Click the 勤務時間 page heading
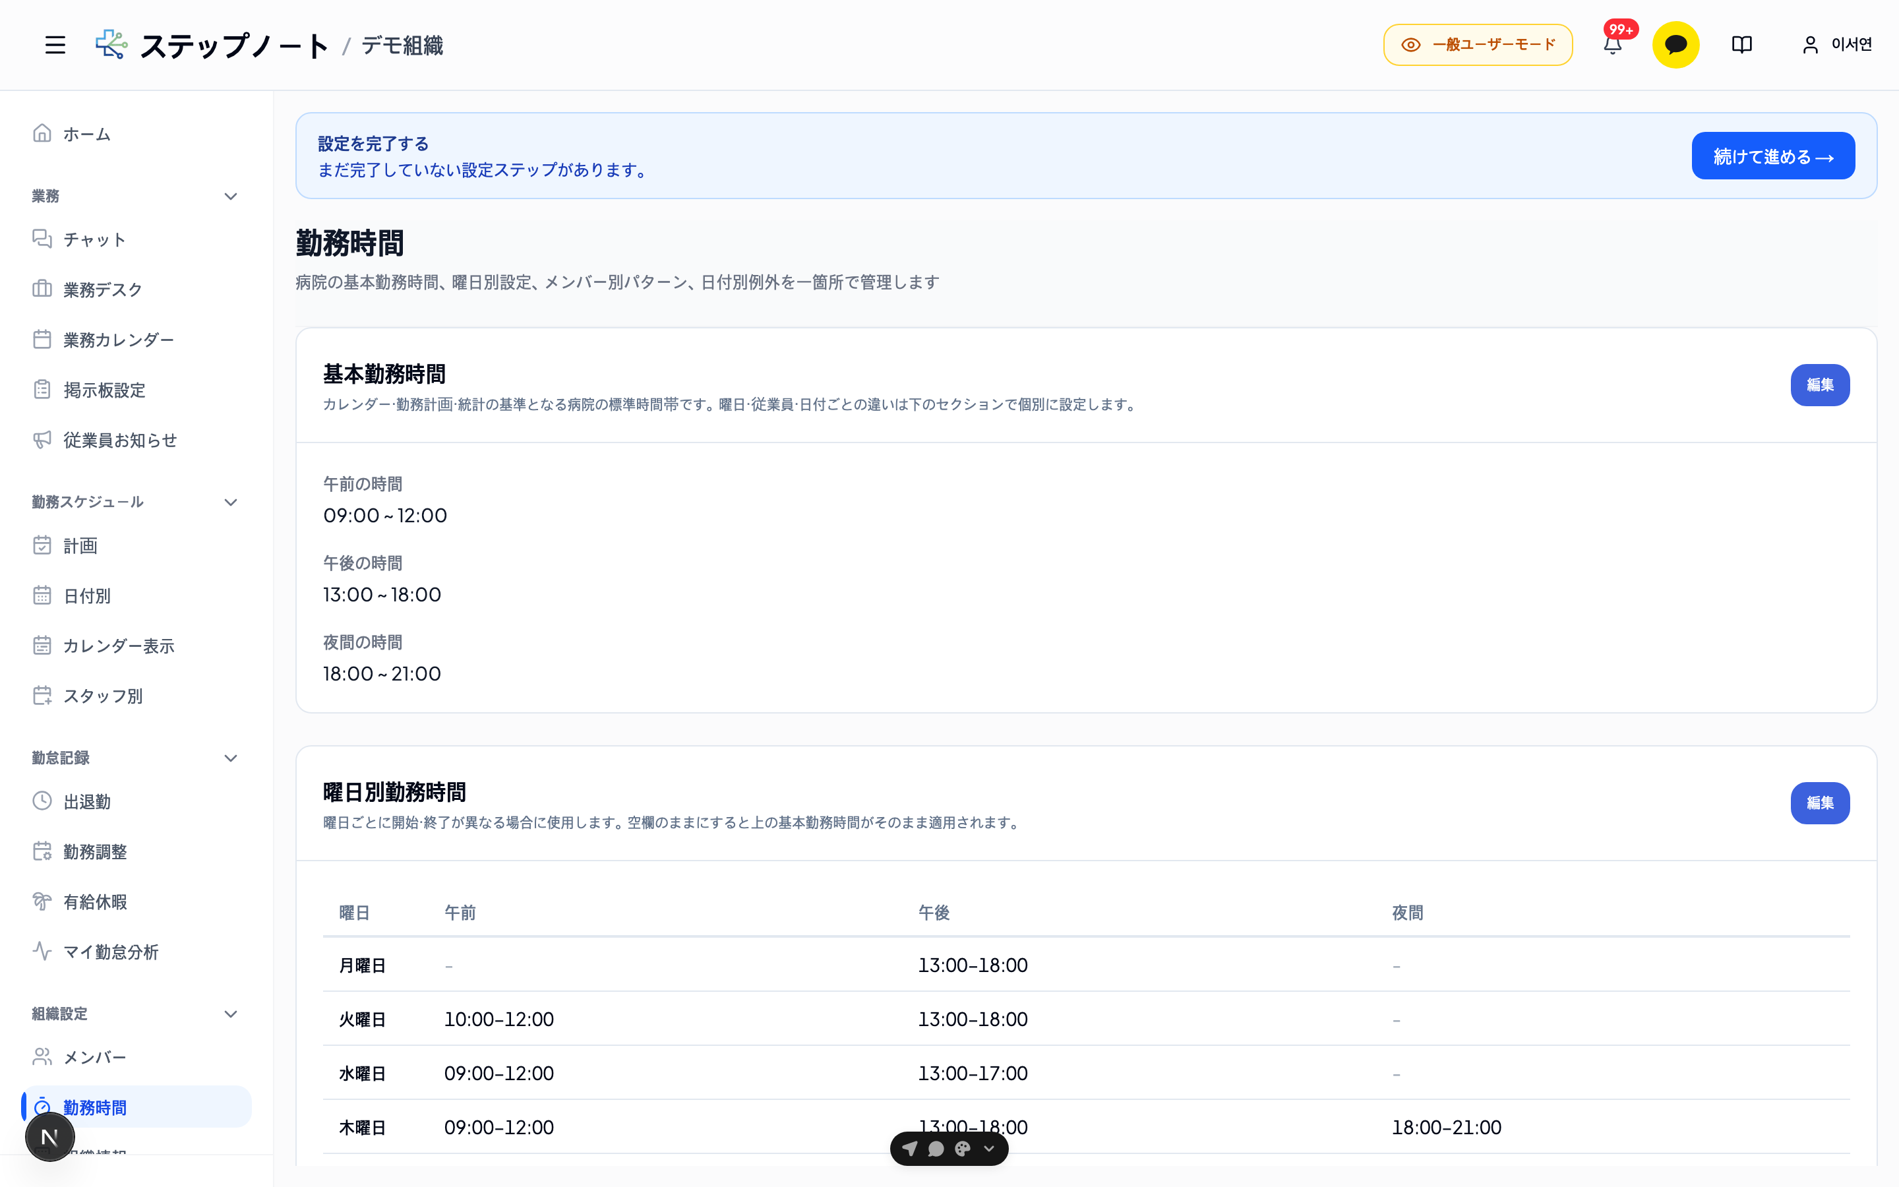Image resolution: width=1899 pixels, height=1187 pixels. point(350,243)
